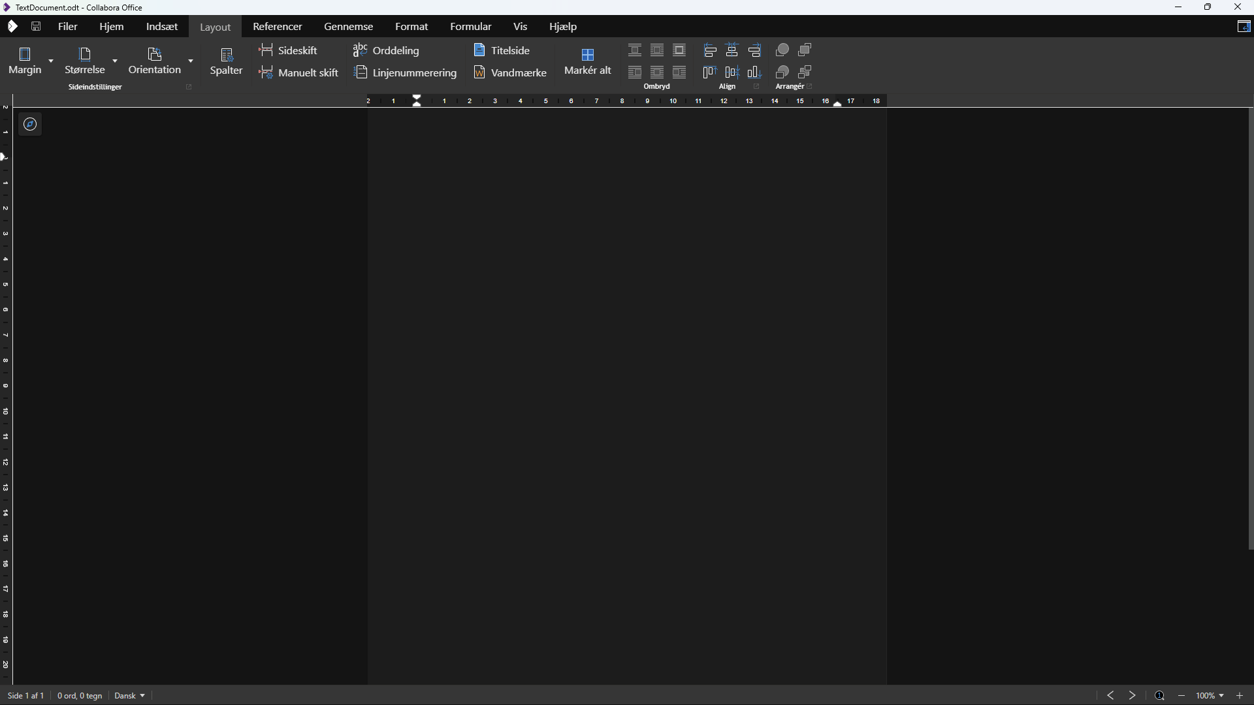Click zoom out minus control
The image size is (1254, 705).
[x=1182, y=695]
